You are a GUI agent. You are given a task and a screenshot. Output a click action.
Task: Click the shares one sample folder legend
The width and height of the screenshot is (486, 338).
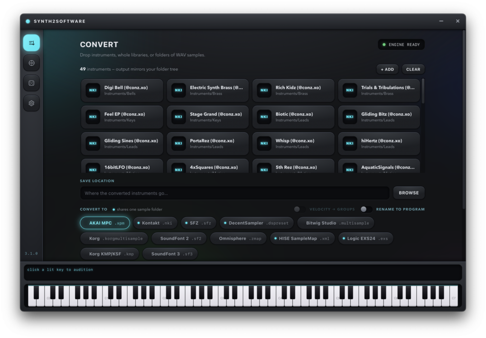pos(137,209)
